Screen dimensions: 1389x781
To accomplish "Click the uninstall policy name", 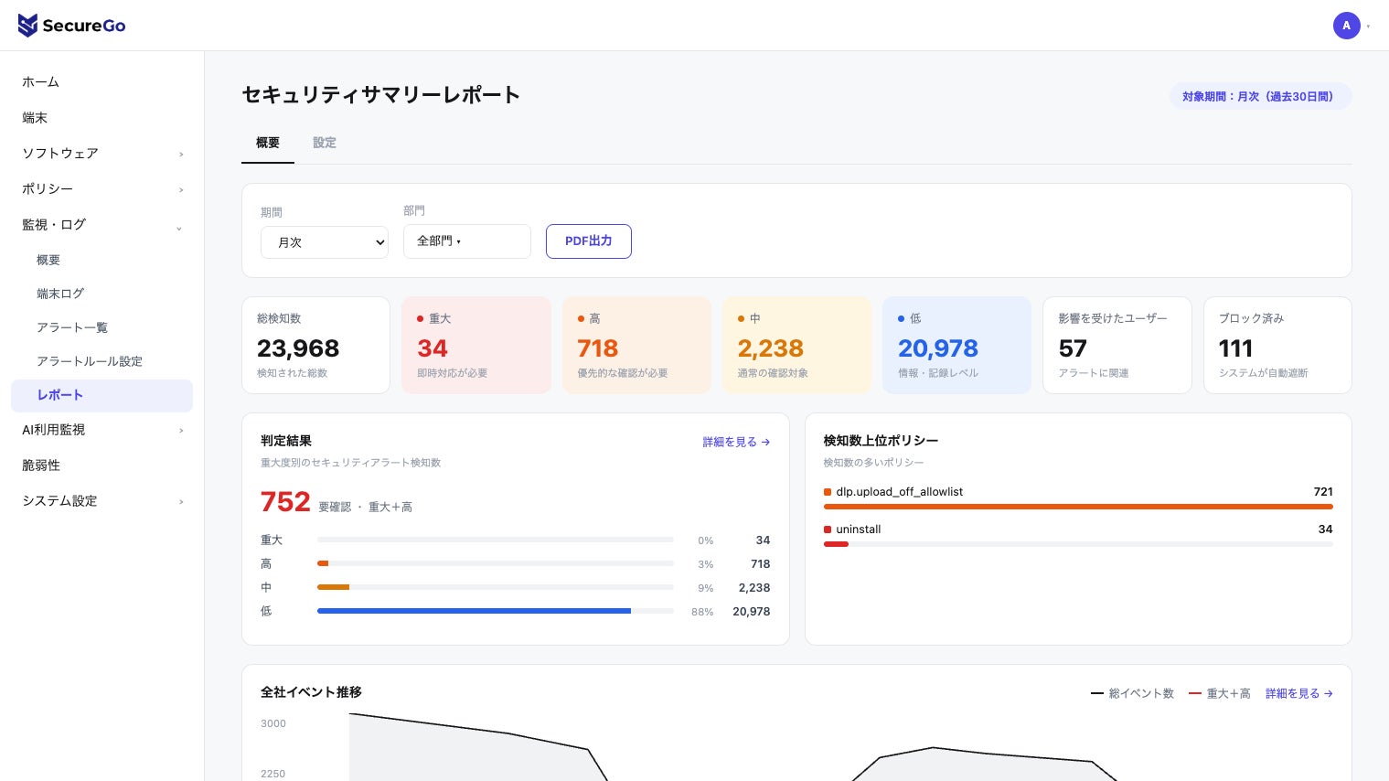I will click(x=859, y=530).
